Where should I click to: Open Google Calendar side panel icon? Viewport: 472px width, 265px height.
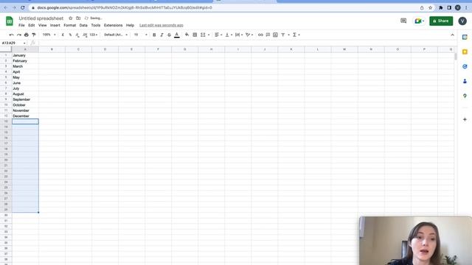(465, 38)
